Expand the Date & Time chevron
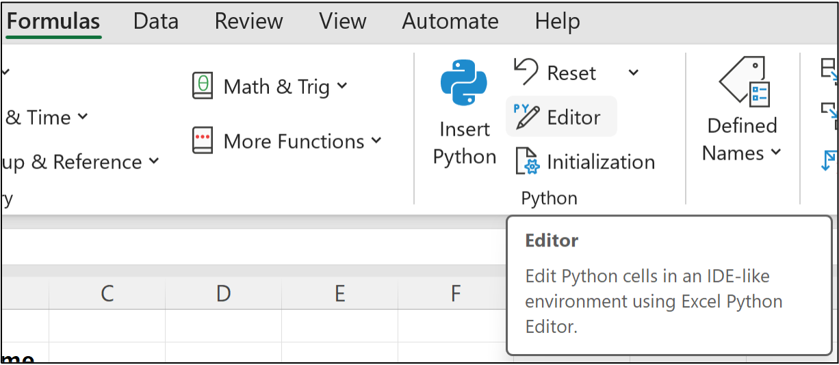 tap(83, 117)
